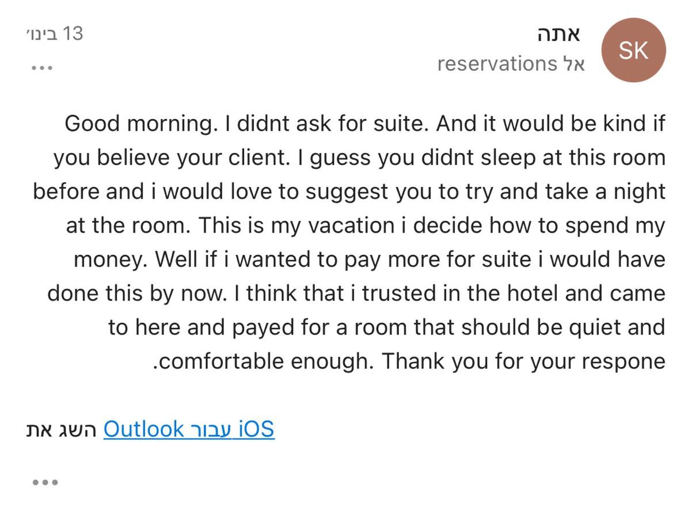Click the word "Outlook" in the signature link
The image size is (692, 518).
tap(143, 429)
